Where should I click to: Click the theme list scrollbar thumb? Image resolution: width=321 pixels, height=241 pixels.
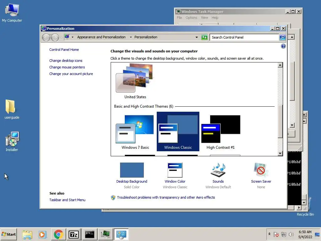coord(280,121)
